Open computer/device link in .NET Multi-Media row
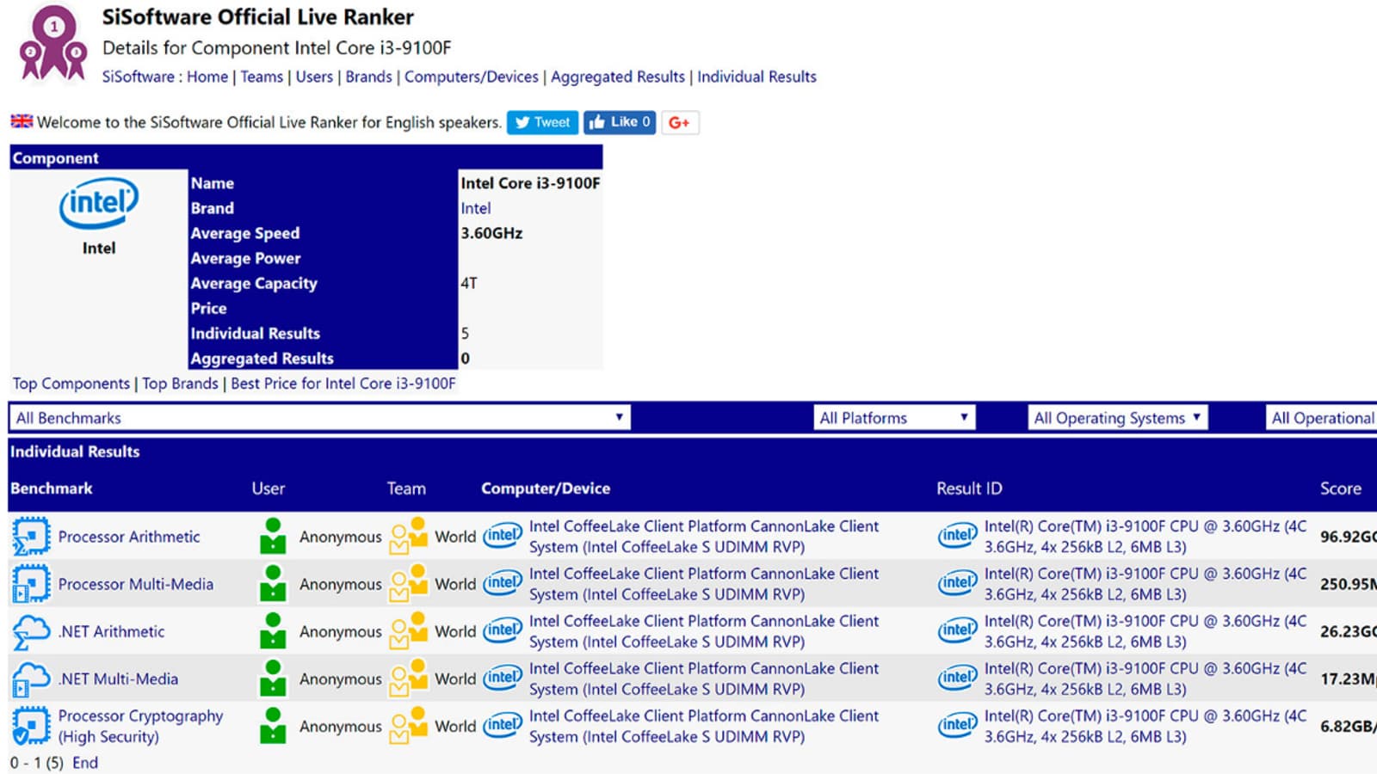1377x774 pixels. [x=704, y=679]
